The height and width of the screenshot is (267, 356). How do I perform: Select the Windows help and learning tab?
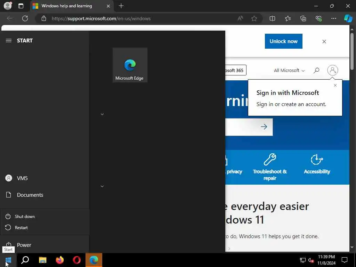point(72,6)
